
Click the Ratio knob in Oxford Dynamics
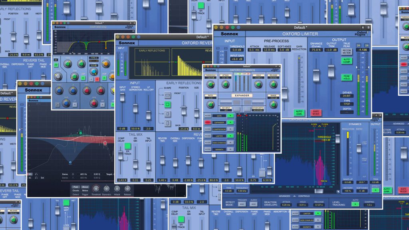click(210, 105)
